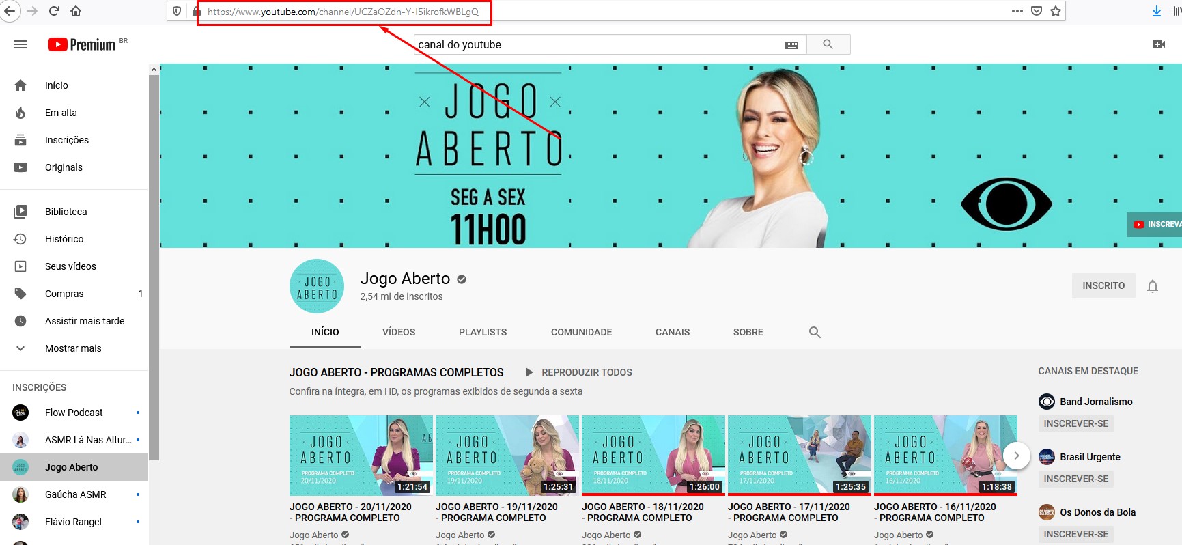Save page to Pocket icon
1182x545 pixels.
pyautogui.click(x=1037, y=11)
